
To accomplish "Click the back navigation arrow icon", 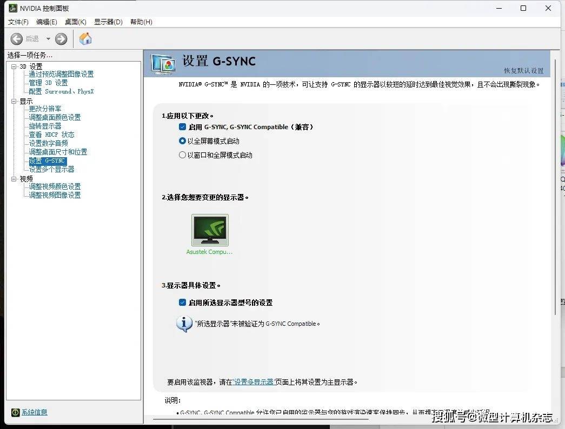I will [16, 38].
